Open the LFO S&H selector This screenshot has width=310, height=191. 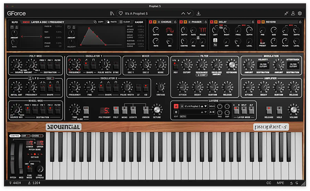[50, 79]
